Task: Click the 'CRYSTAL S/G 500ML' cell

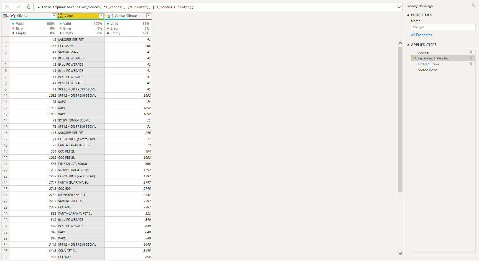Action: [x=81, y=164]
